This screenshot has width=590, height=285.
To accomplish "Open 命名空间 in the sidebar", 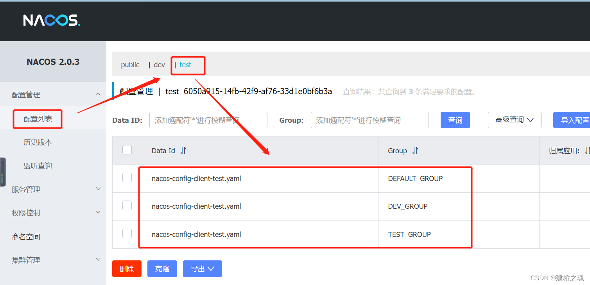I will click(x=26, y=237).
